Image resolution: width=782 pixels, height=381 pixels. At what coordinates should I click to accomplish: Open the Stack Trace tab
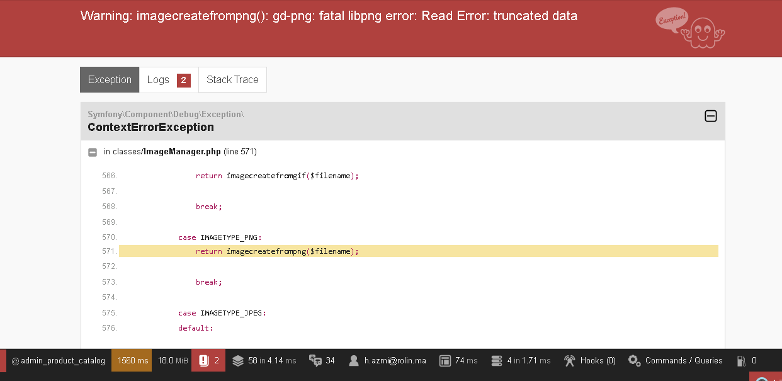232,80
